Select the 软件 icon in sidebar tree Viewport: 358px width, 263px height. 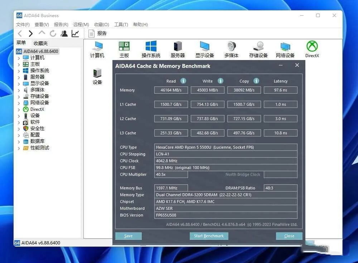coord(25,122)
